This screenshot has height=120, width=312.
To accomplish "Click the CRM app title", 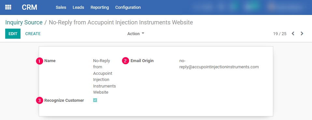I will pos(29,7).
